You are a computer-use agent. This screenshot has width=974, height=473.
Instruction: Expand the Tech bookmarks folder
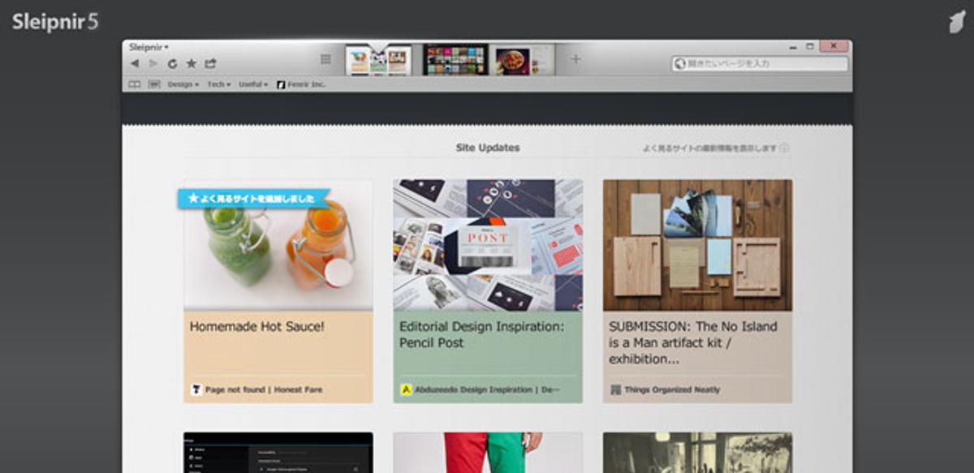pos(219,84)
